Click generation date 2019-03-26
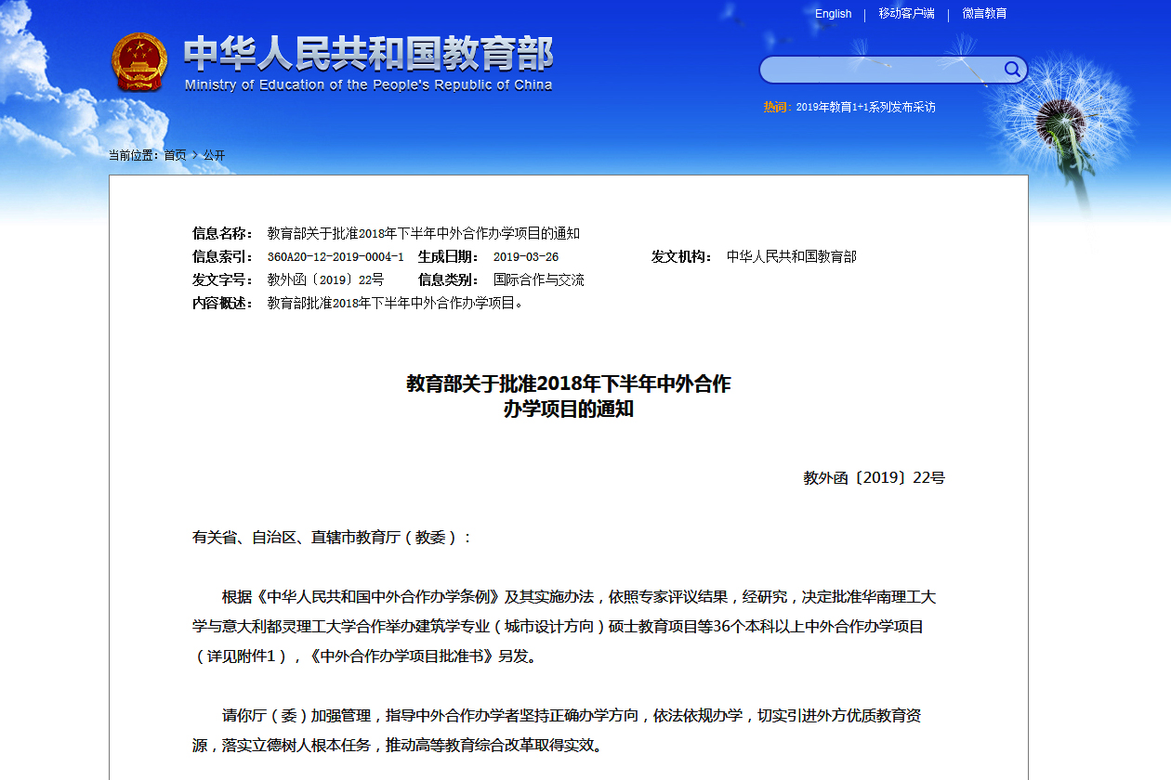Viewport: 1171px width, 780px height. (526, 257)
